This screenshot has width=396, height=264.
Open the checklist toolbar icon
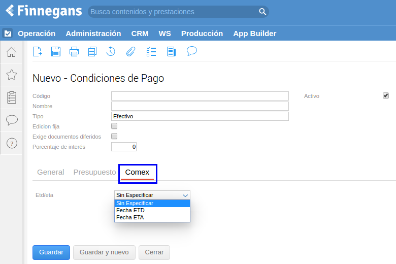point(151,51)
